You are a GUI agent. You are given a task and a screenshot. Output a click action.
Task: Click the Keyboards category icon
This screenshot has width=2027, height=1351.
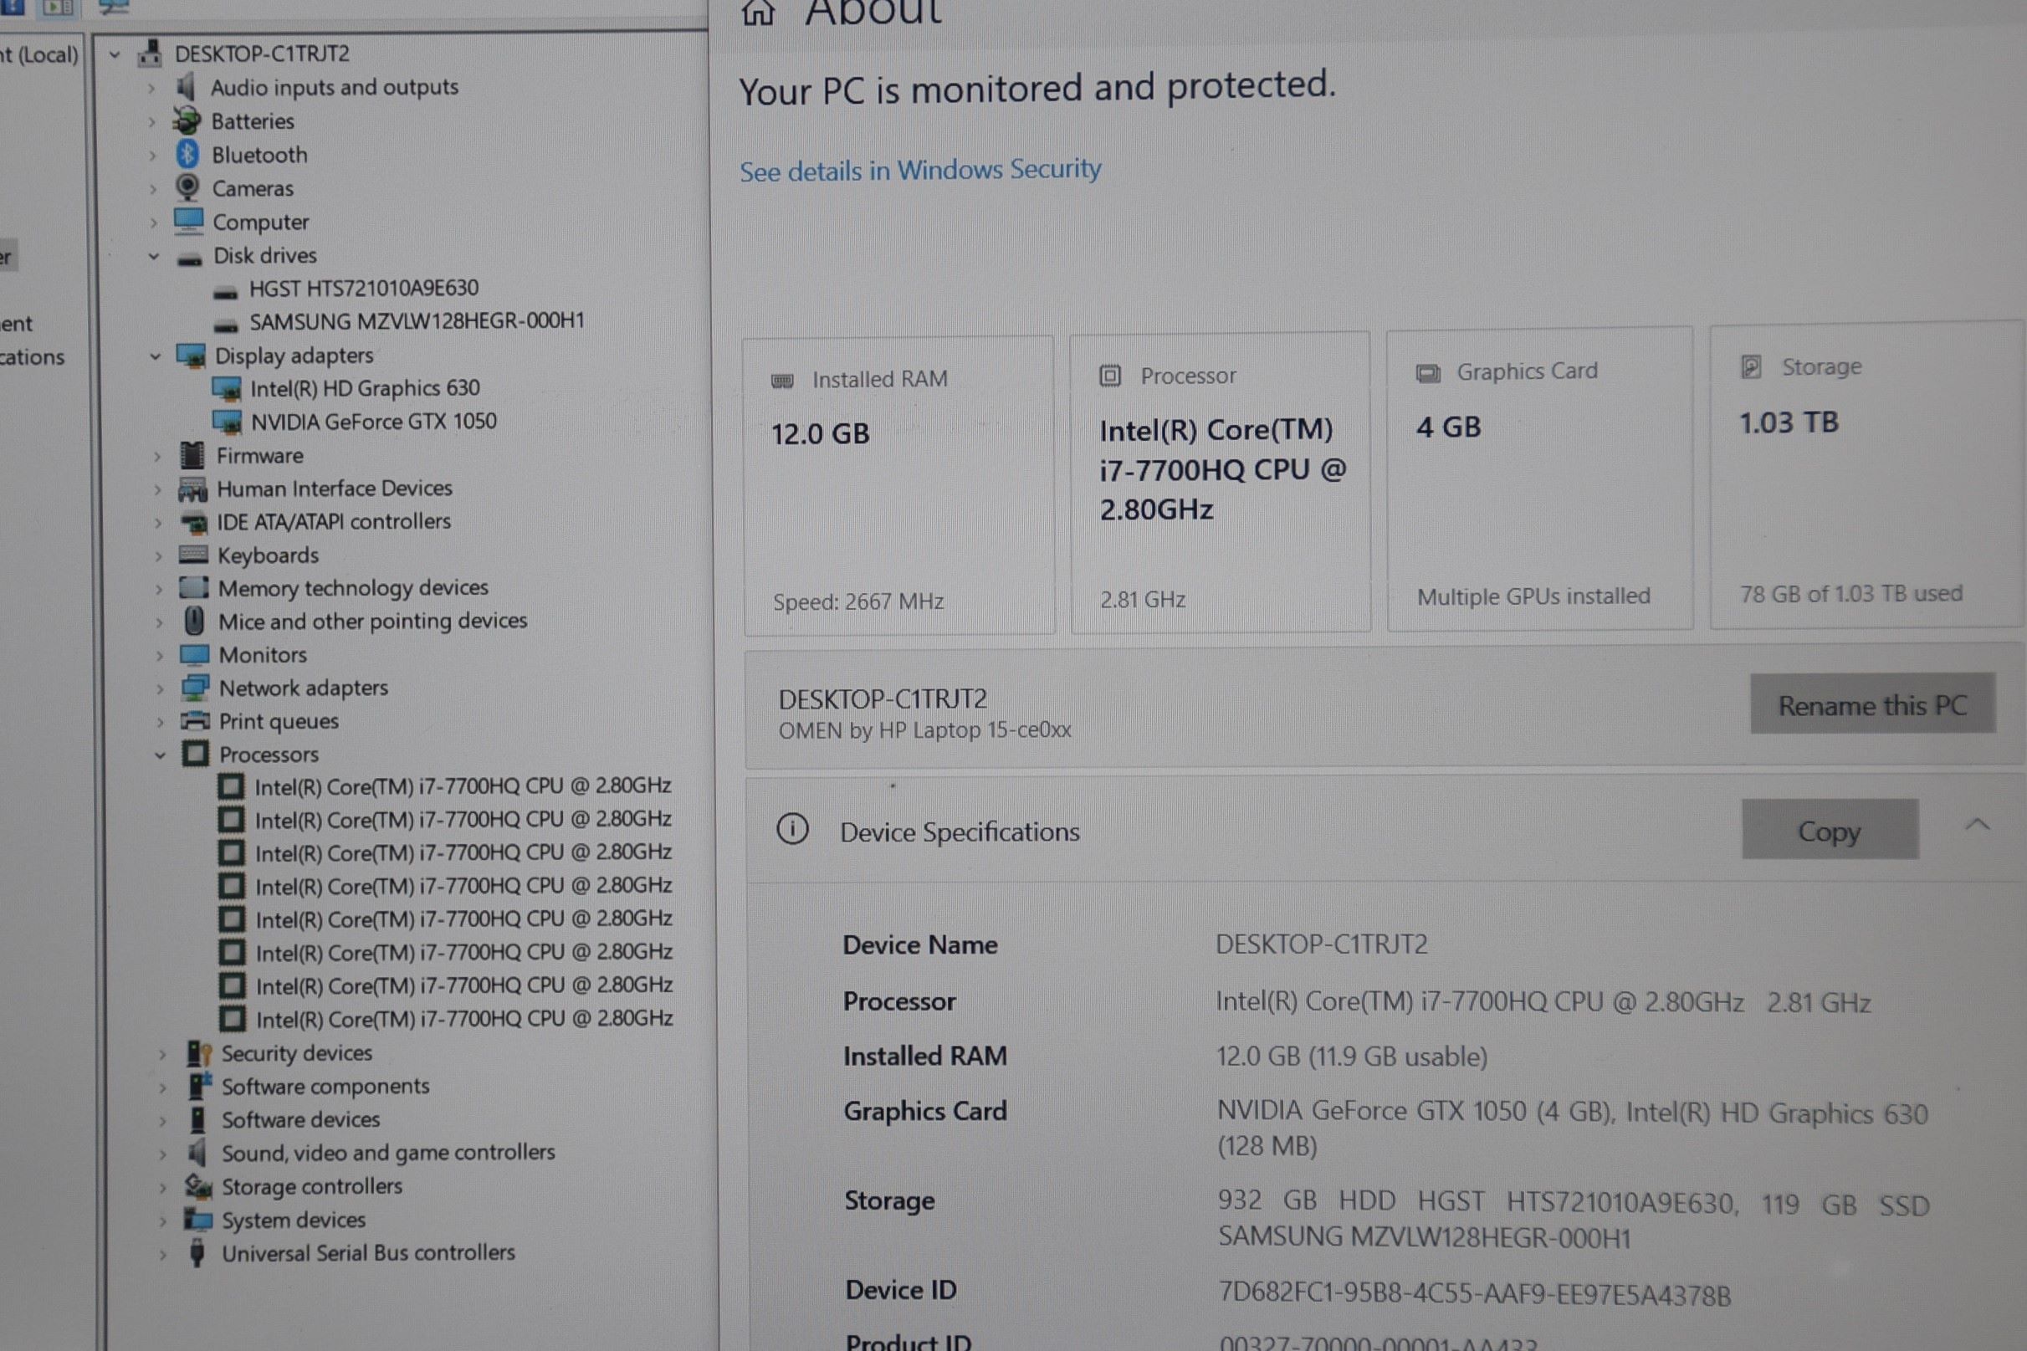(193, 555)
